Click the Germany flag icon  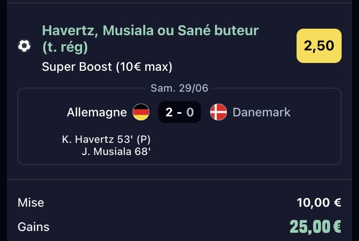coord(141,112)
